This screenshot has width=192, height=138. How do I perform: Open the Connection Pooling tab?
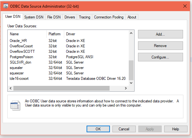point(109,17)
